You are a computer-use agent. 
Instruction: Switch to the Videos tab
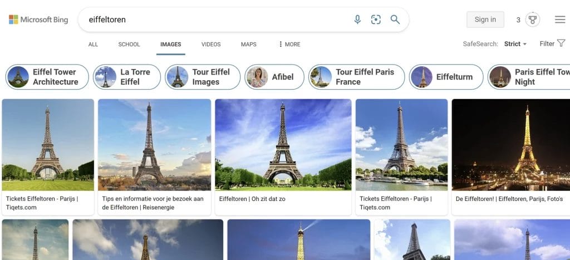click(211, 45)
